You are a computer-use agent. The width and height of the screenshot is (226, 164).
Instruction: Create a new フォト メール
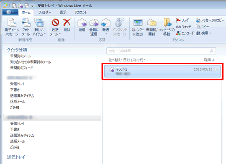(x=26, y=27)
